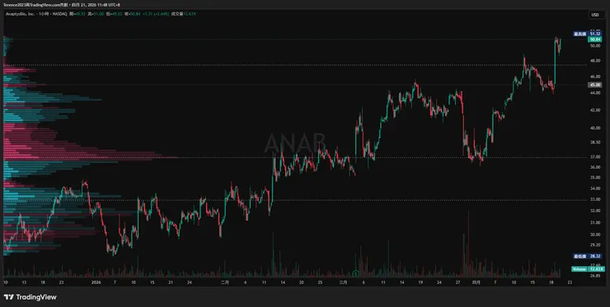610x307 pixels.
Task: Click the 2026 label on the time axis
Action: pos(96,282)
